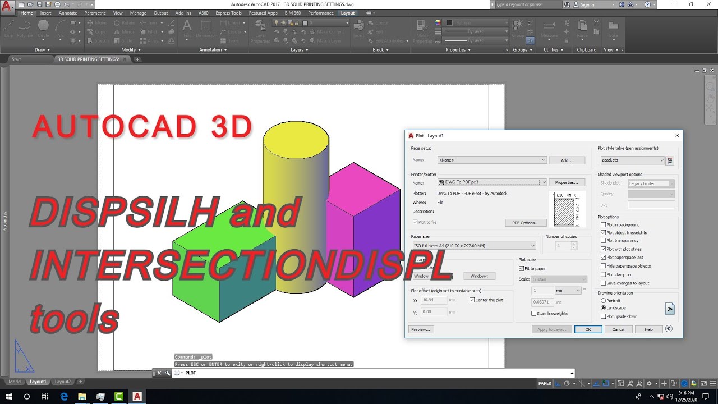Switch to the Model tab

click(15, 382)
